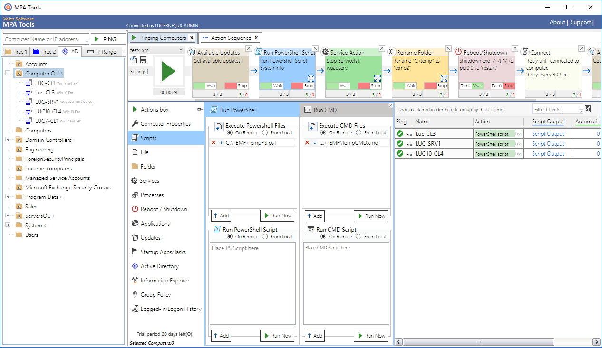
Task: Click the save sequence floppy disk icon
Action: pos(143,60)
